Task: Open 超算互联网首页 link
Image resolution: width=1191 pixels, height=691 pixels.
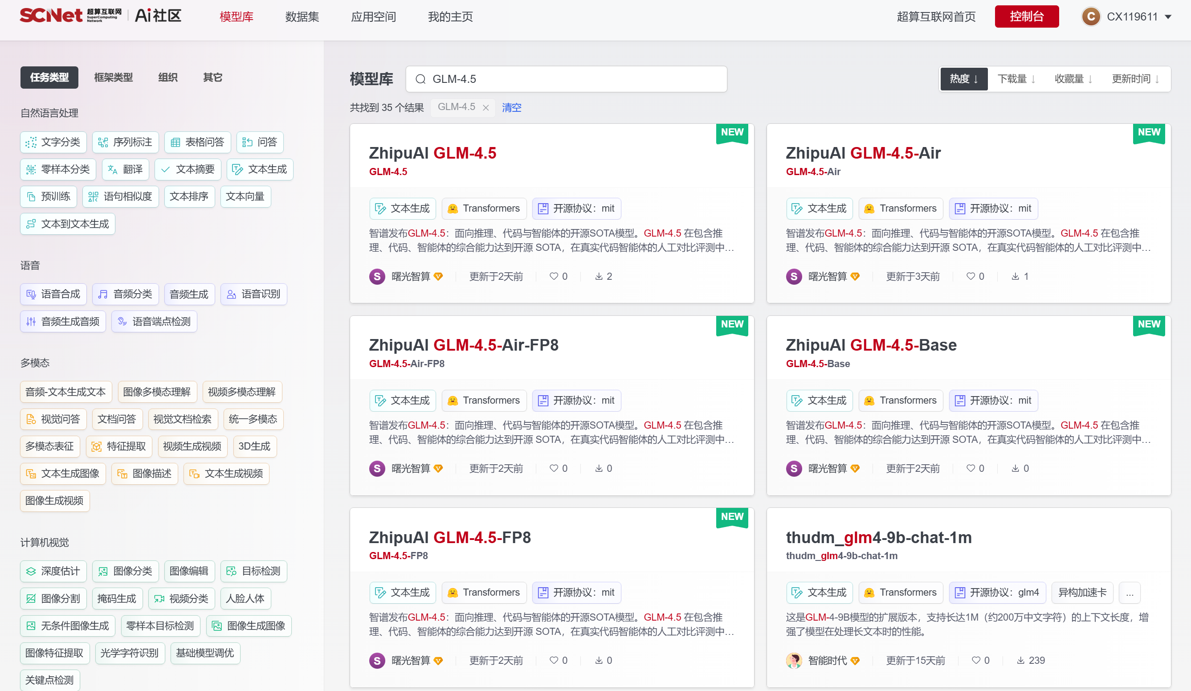Action: [936, 17]
